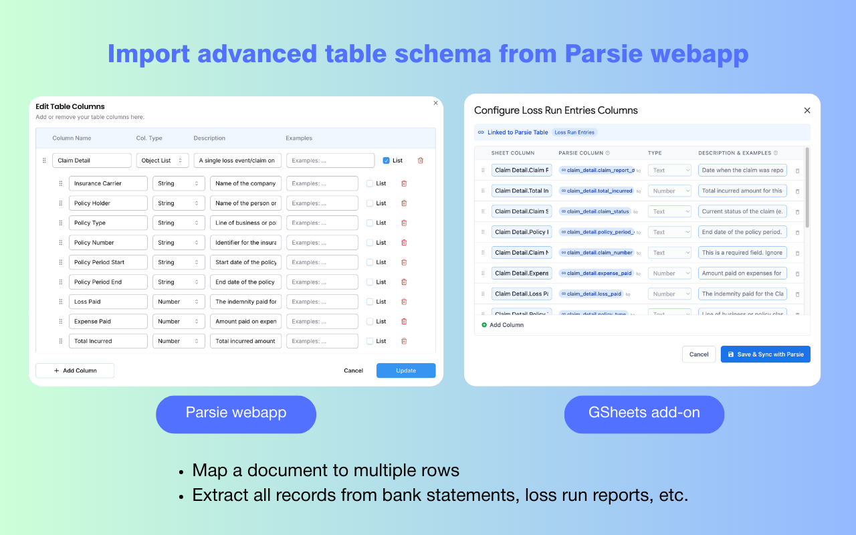
Task: Remove the Loss Paid row with the trash icon
Action: (x=404, y=302)
